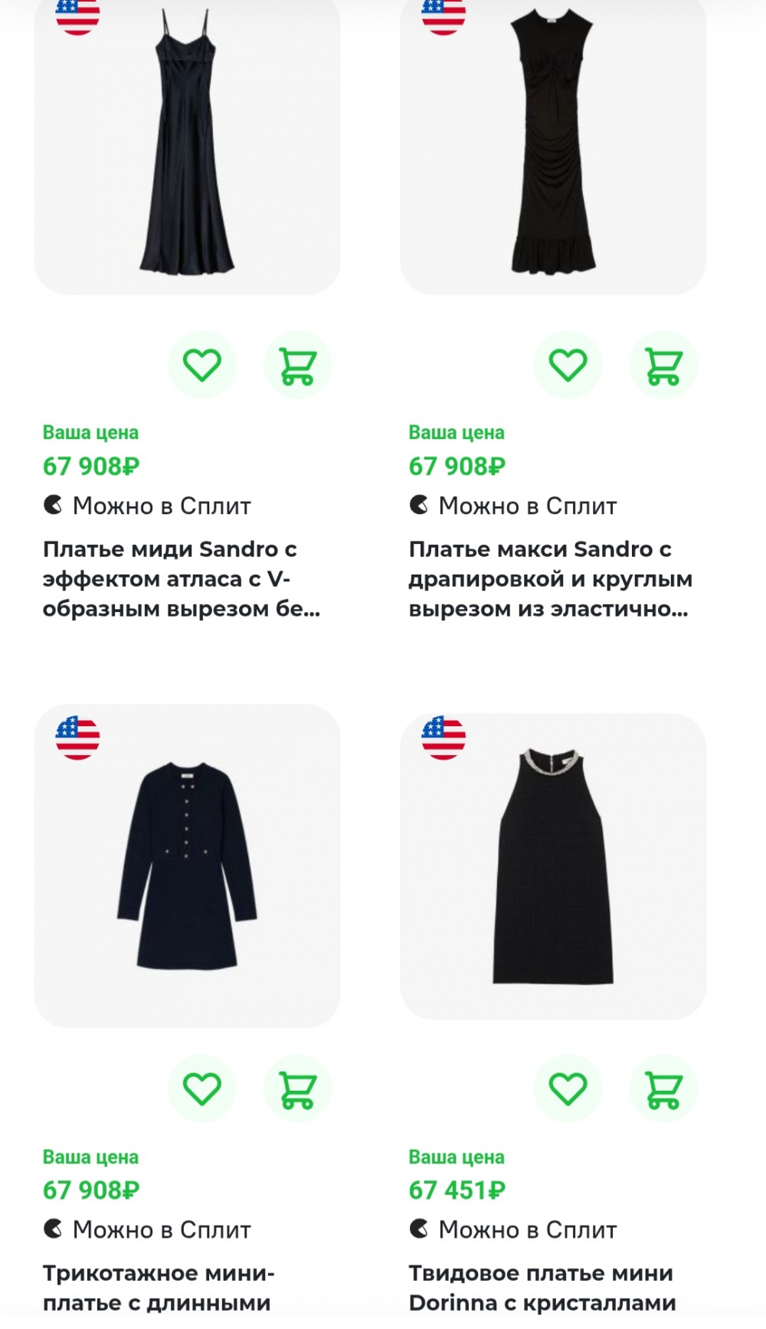Open the 'Трикотажное мини-платье' product title
This screenshot has height=1329, width=766.
coord(158,1288)
